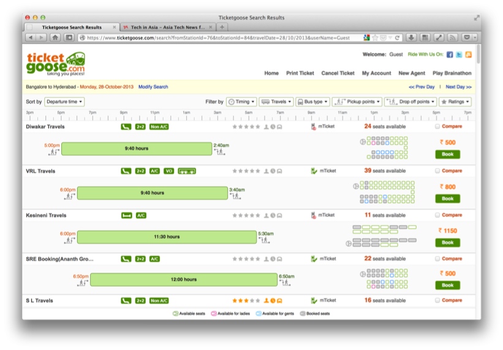The width and height of the screenshot is (503, 350).
Task: Click the star ratings for S L Travels
Action: [246, 300]
